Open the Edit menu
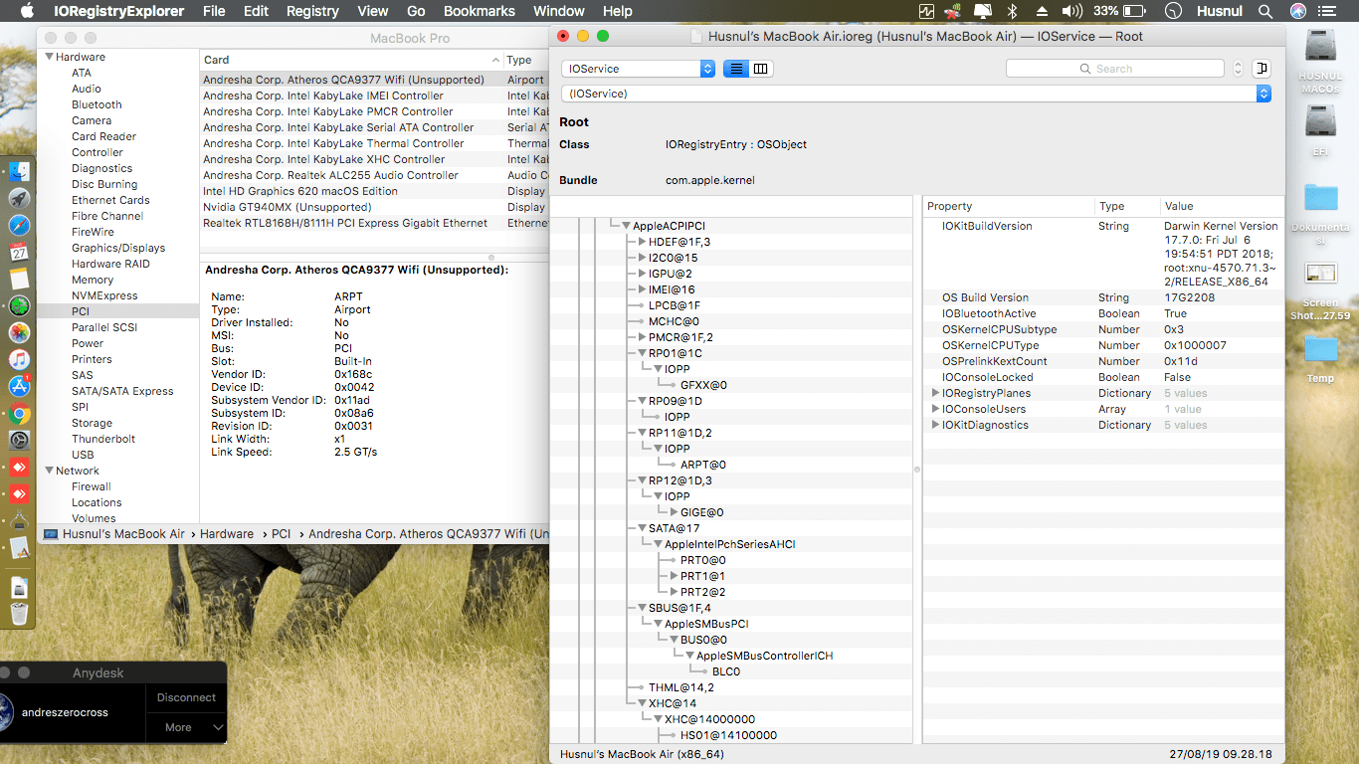This screenshot has height=764, width=1359. pyautogui.click(x=257, y=11)
